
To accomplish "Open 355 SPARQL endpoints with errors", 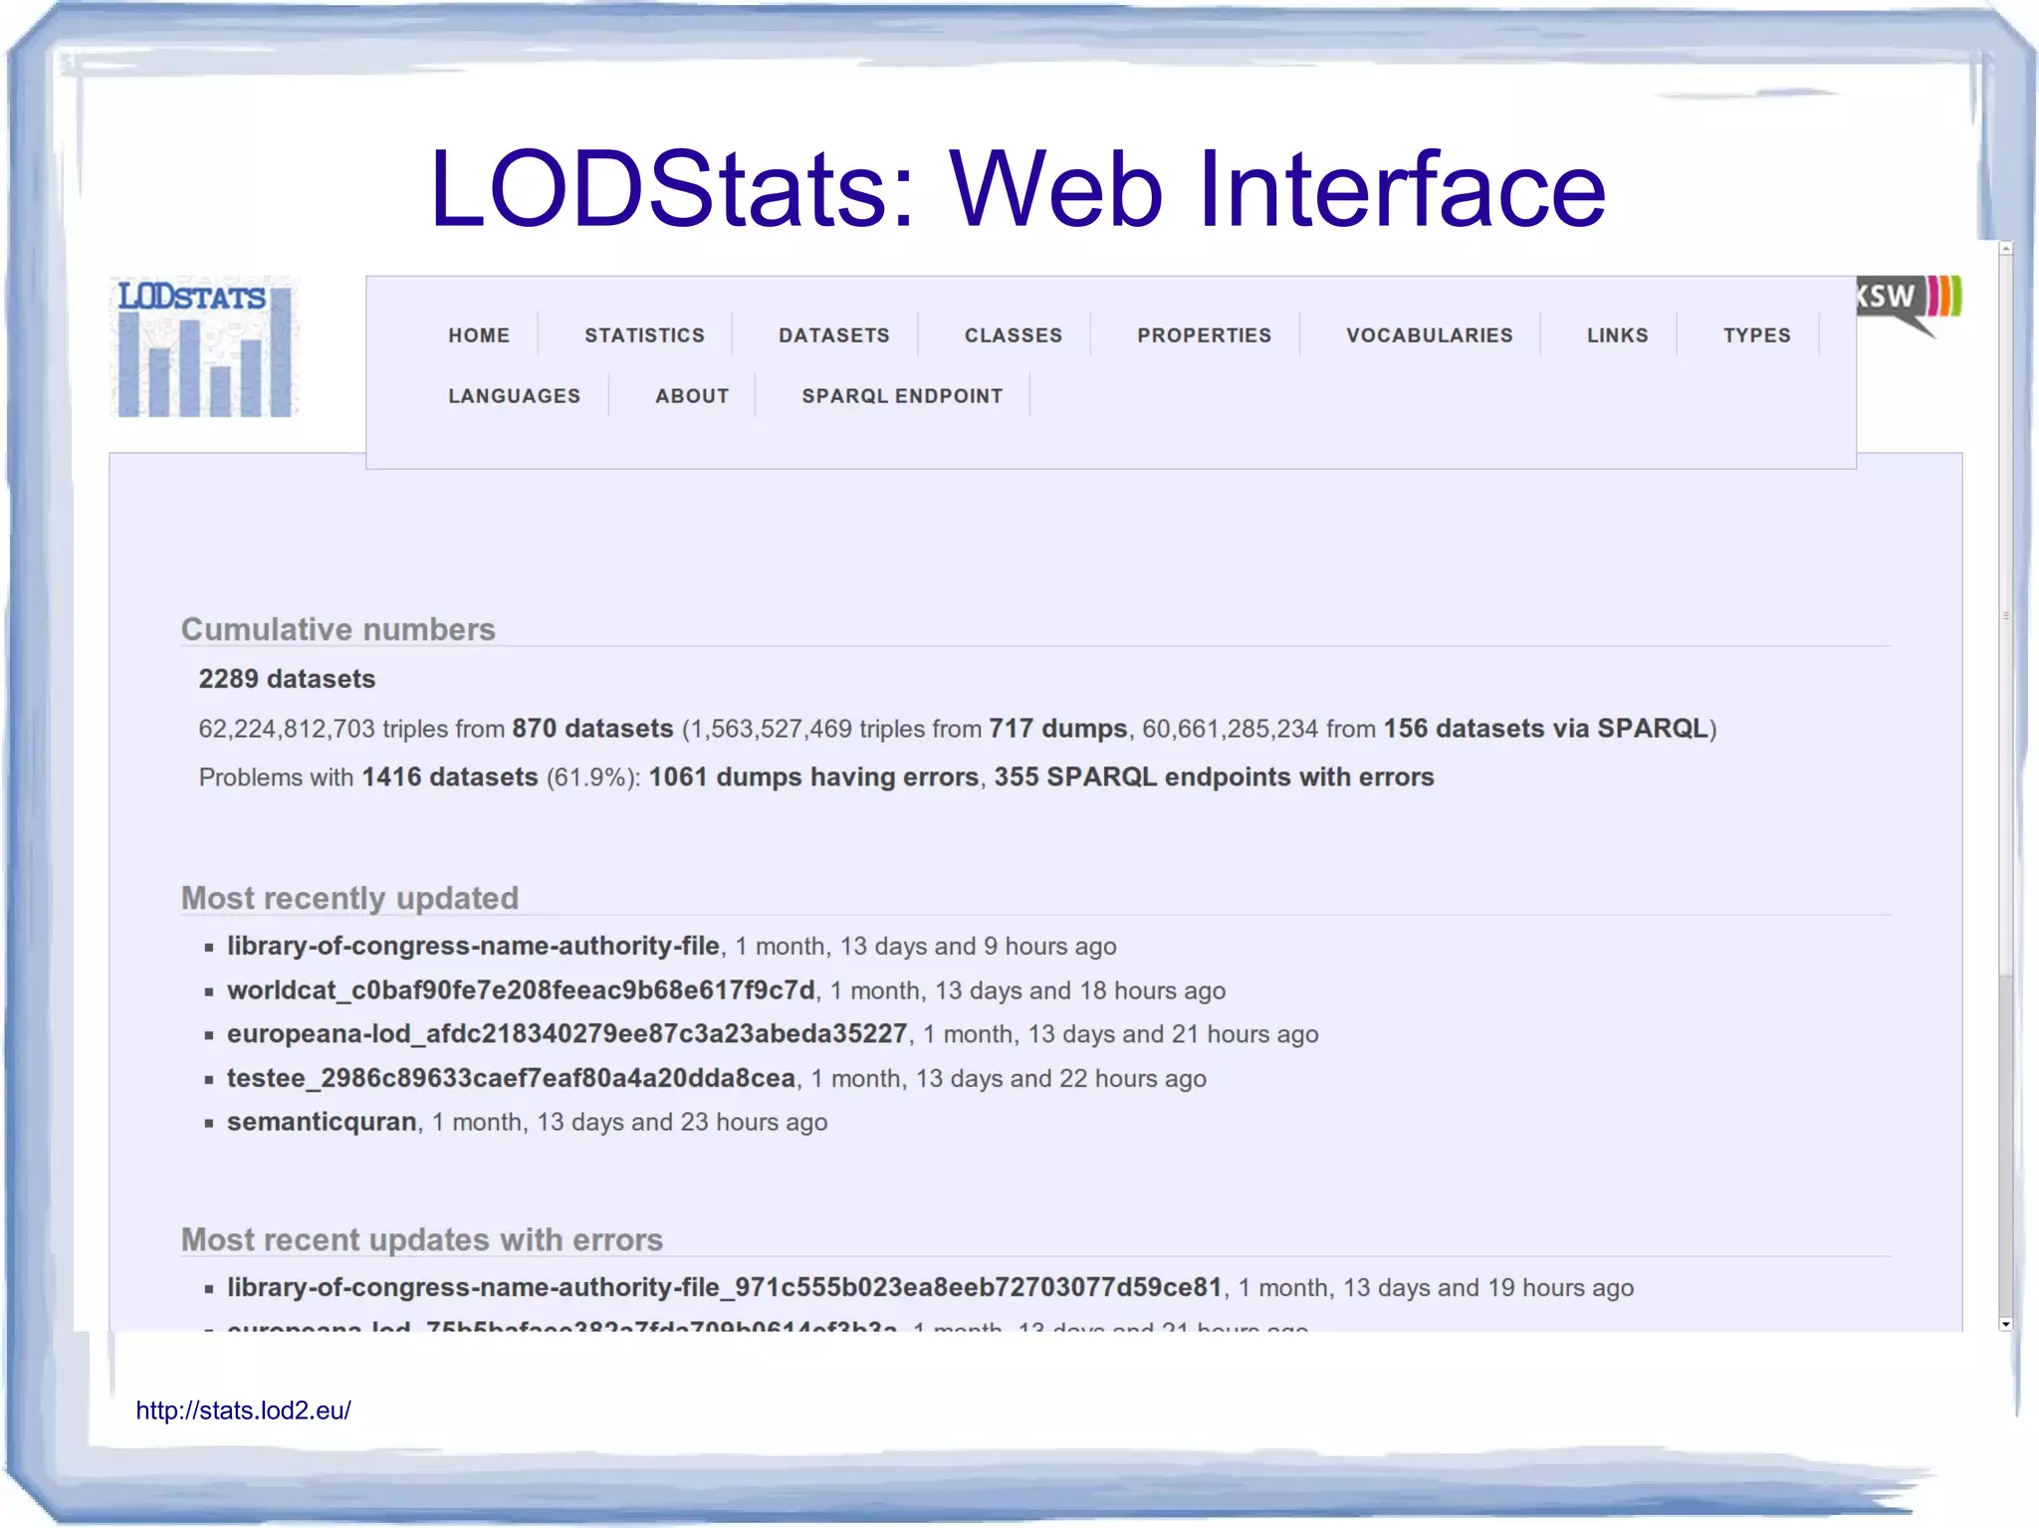I will tap(1214, 777).
